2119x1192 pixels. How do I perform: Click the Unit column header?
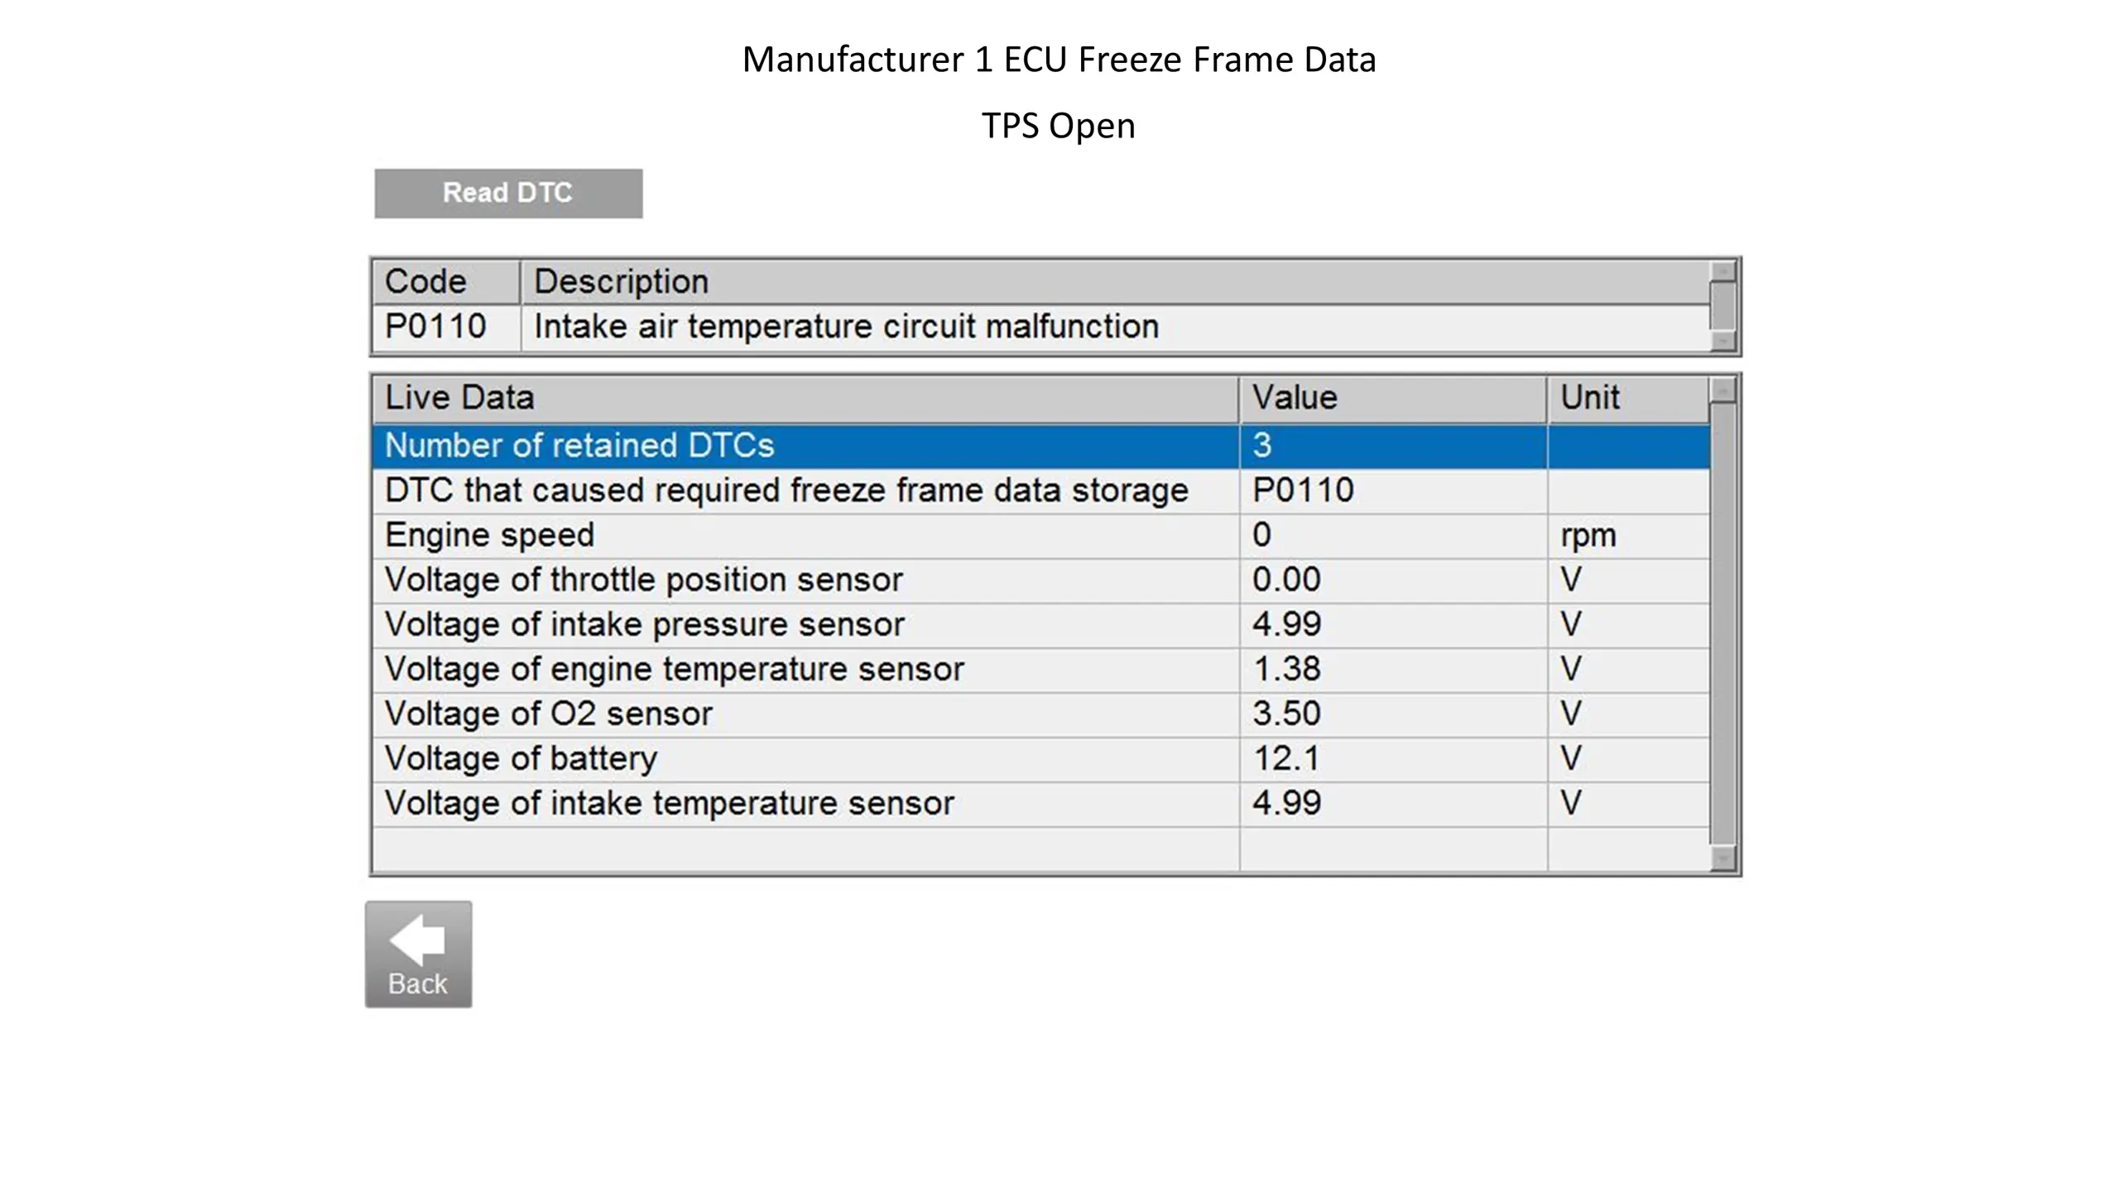[x=1628, y=399]
